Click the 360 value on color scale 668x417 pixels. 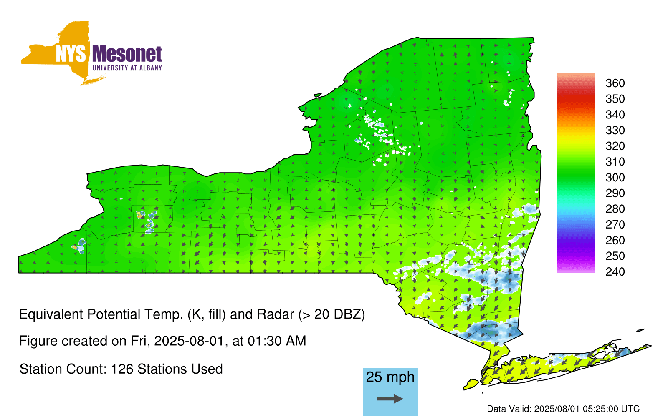615,83
